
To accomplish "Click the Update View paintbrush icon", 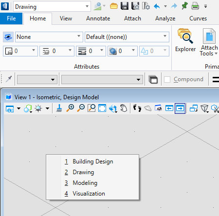I will [x=59, y=108].
